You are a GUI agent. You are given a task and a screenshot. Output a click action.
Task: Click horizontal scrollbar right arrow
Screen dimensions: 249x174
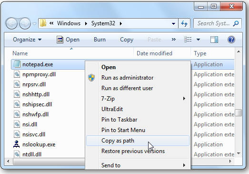click(x=230, y=161)
